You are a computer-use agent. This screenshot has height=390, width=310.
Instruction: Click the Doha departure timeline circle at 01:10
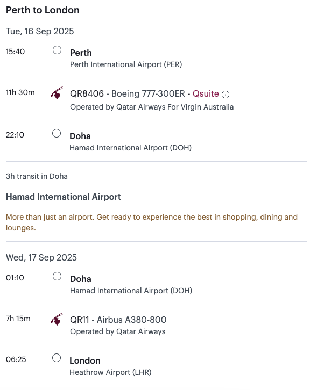[x=57, y=276]
